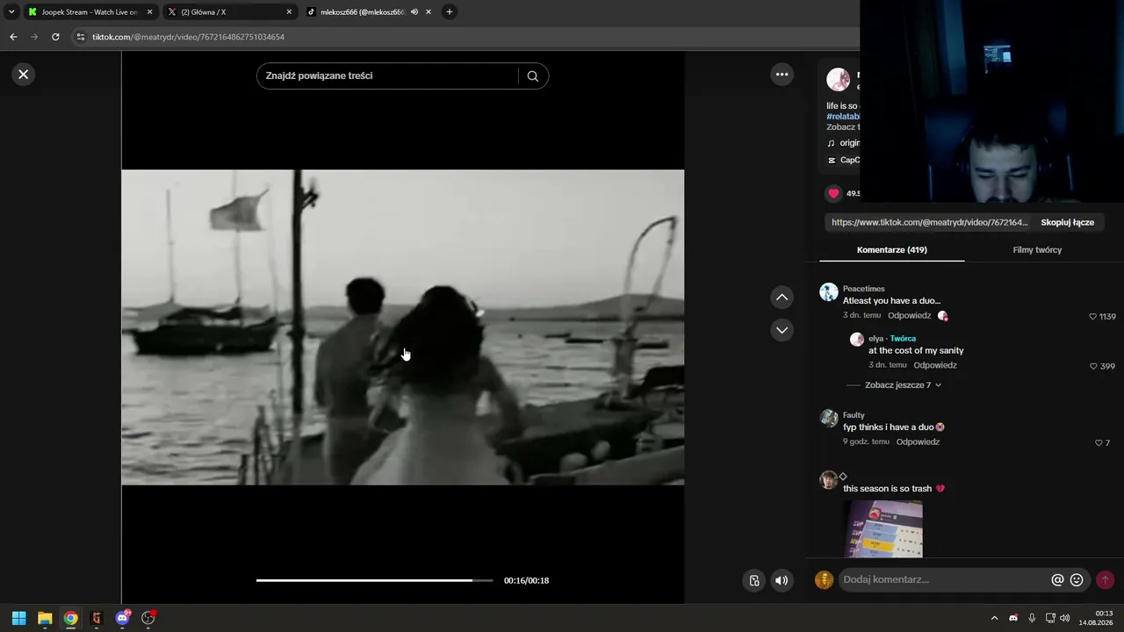Open Discord from the taskbar
This screenshot has width=1124, height=632.
(x=122, y=618)
